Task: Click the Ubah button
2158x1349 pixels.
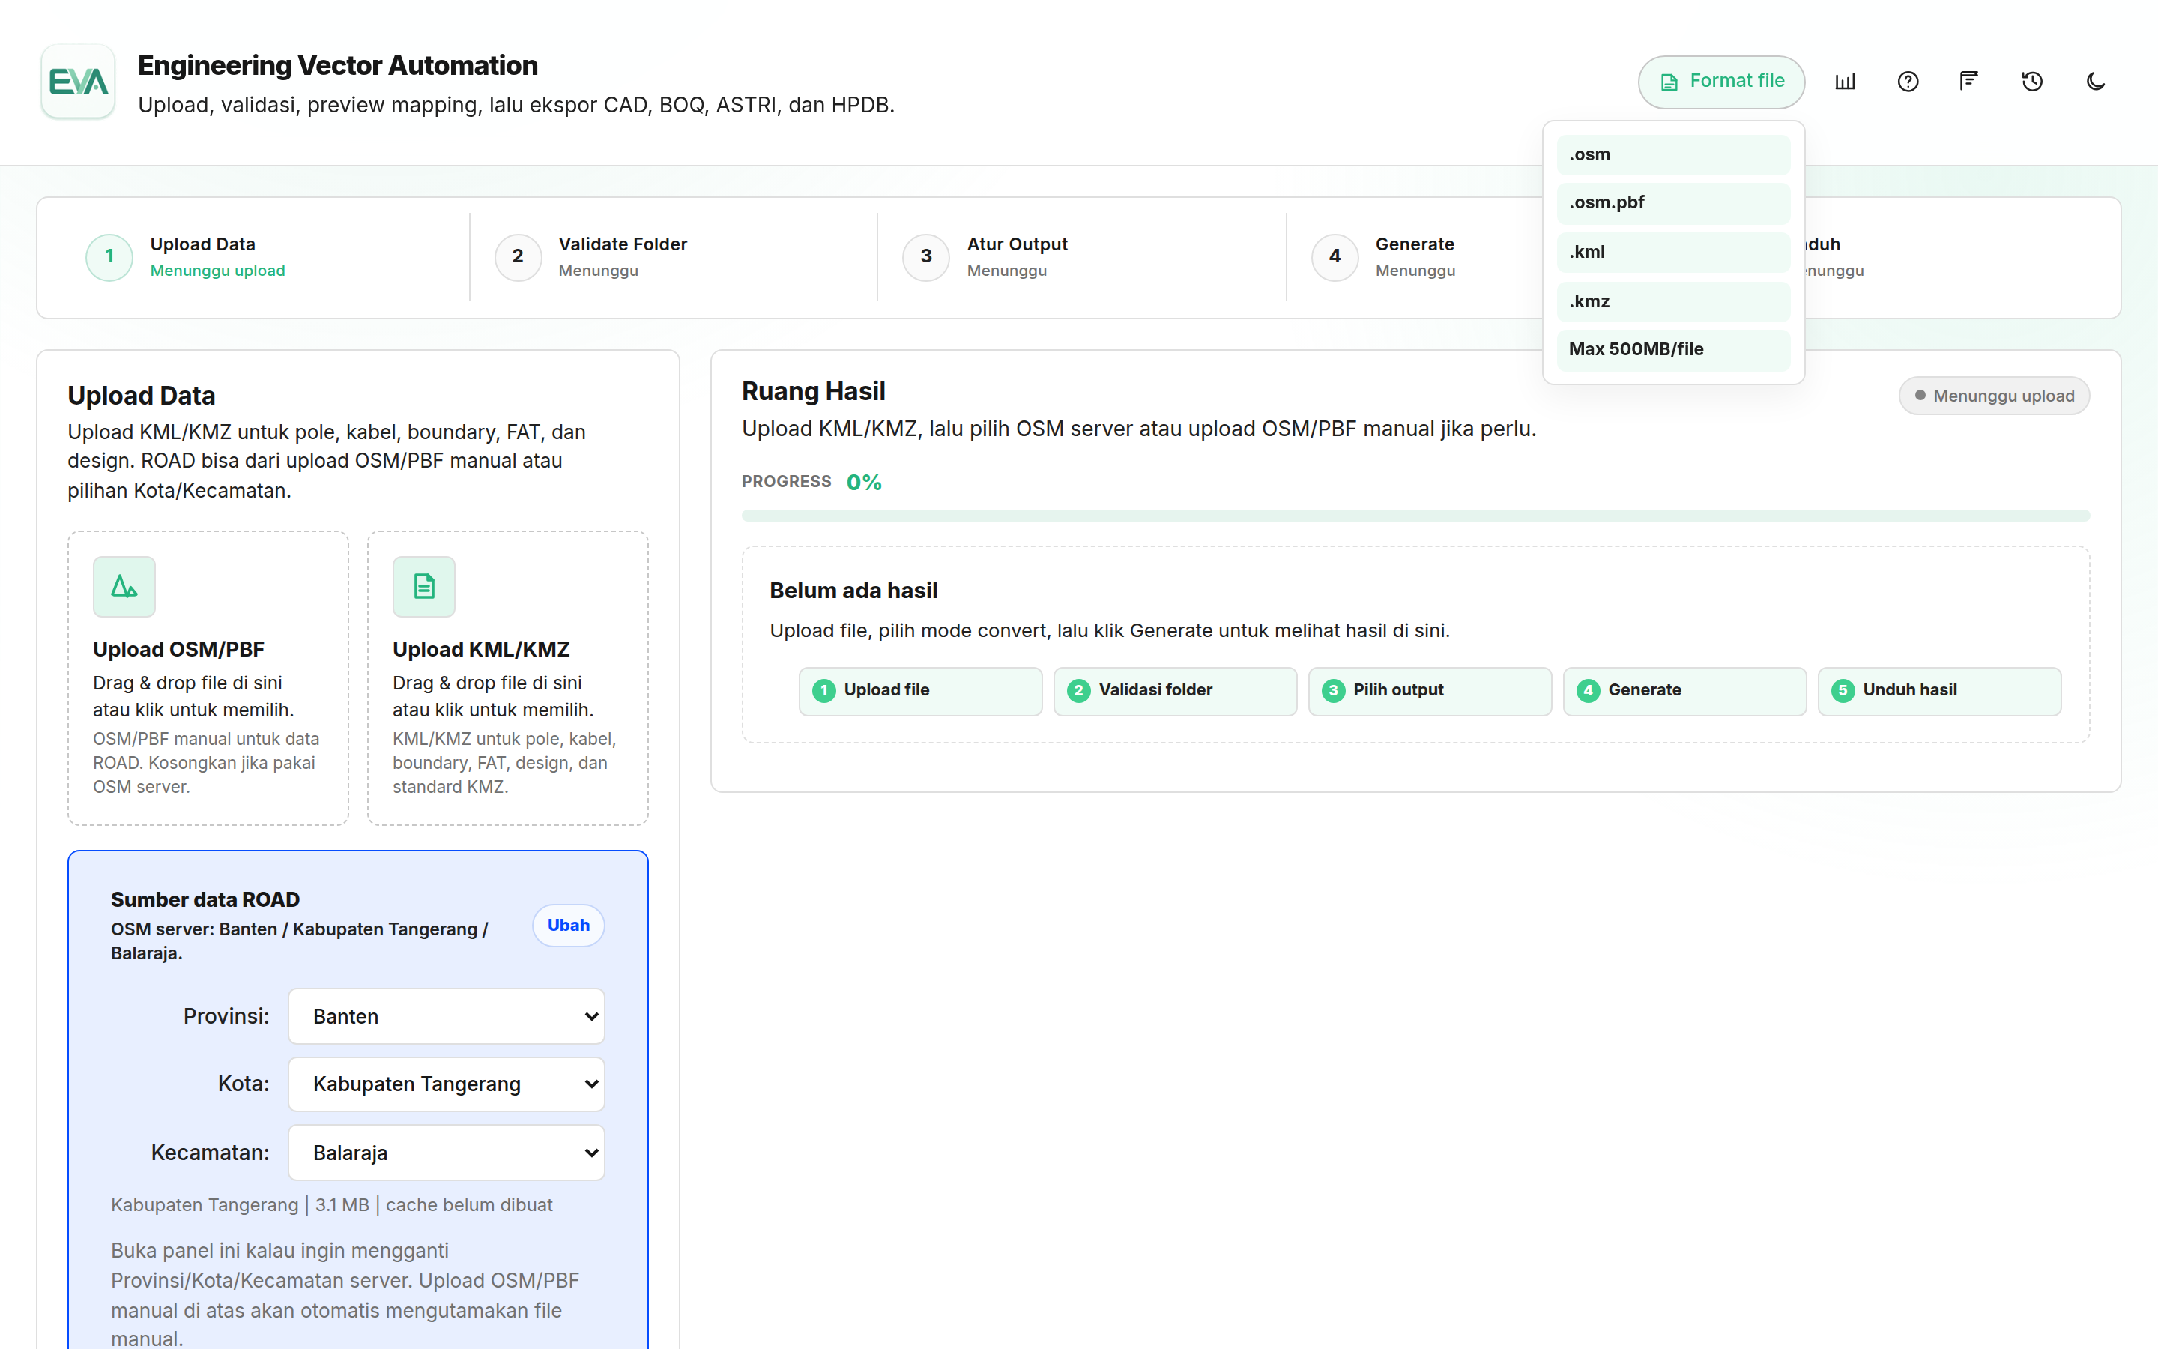Action: pyautogui.click(x=568, y=926)
